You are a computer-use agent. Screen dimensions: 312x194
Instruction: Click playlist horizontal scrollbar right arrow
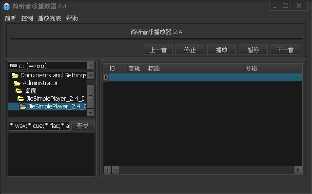298,170
